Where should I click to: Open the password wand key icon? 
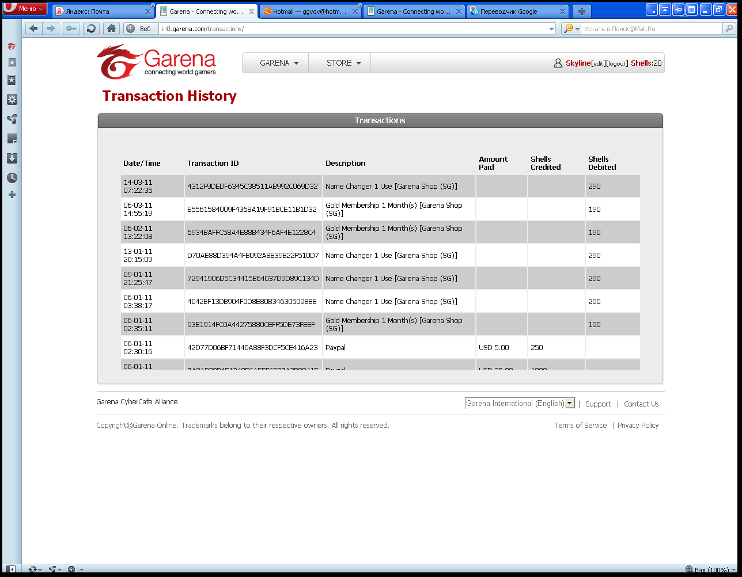[x=71, y=28]
